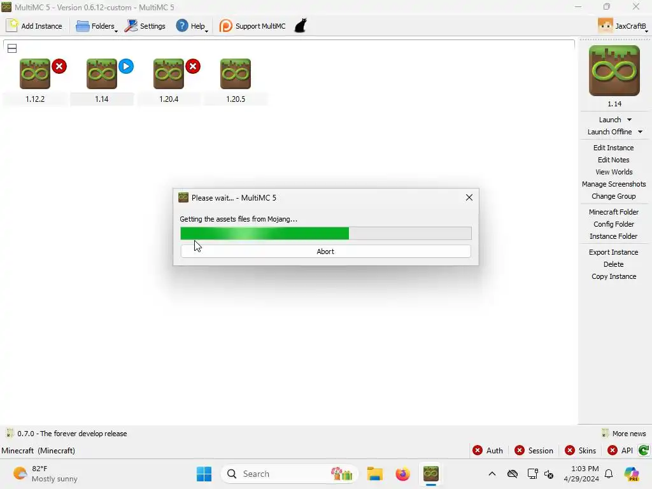The height and width of the screenshot is (489, 652).
Task: Open the Config Folder
Action: point(613,224)
